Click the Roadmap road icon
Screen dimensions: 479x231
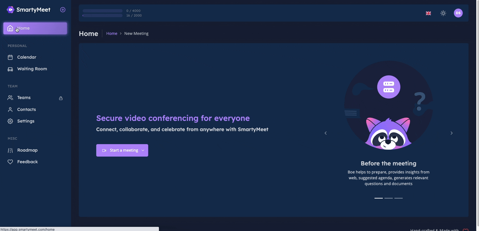[10, 150]
